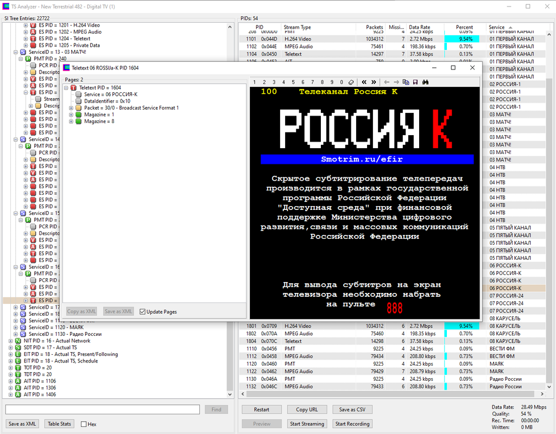Image resolution: width=556 pixels, height=434 pixels.
Task: Click ServiceID = 13 service icon
Action: [x=23, y=53]
